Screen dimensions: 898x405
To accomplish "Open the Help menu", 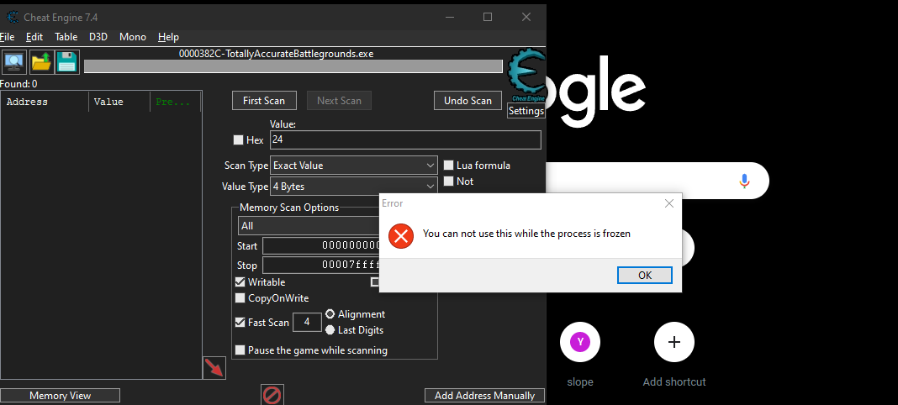I will (168, 37).
